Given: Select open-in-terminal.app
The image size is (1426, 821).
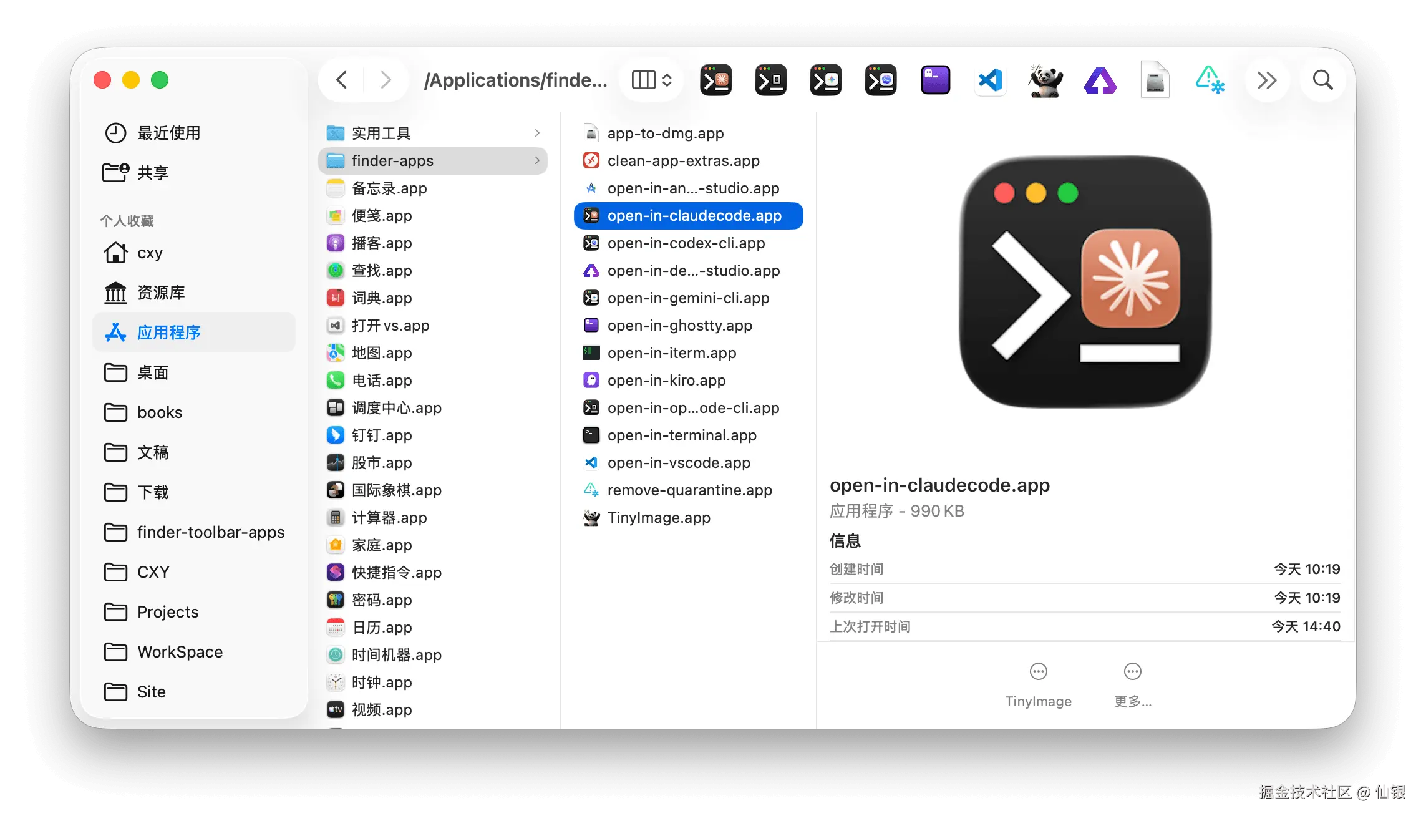Looking at the screenshot, I should pos(688,435).
